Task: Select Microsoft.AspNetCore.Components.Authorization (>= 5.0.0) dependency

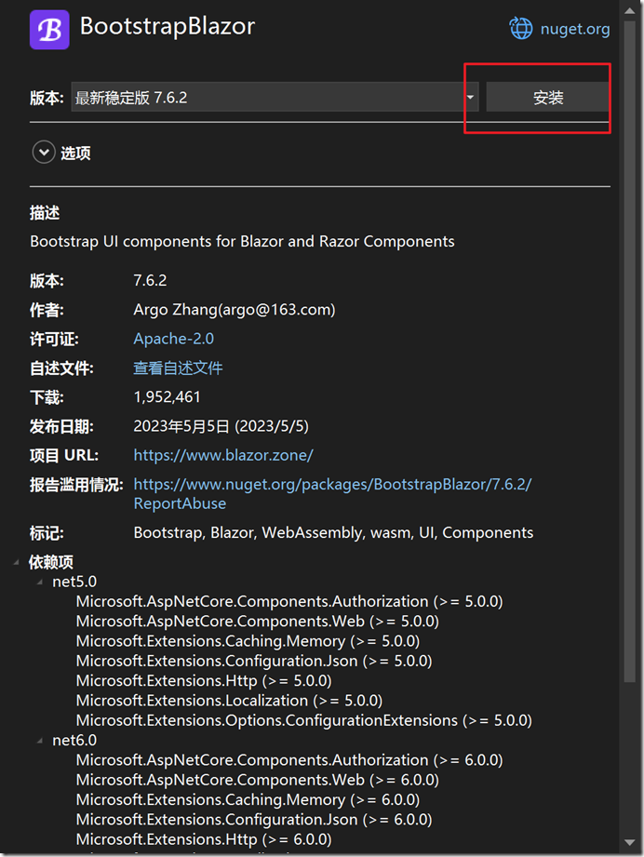Action: pyautogui.click(x=289, y=601)
